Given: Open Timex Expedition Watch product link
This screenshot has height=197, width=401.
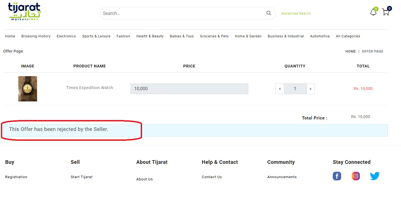Looking at the screenshot, I should [90, 88].
